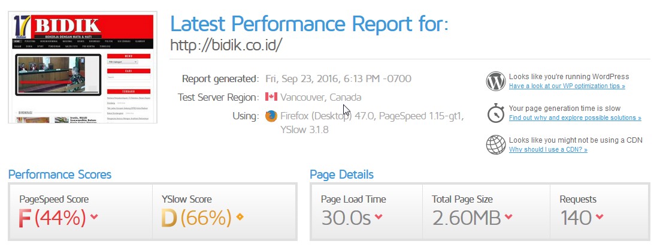
Task: Click the Requests 140 value
Action: pos(576,218)
